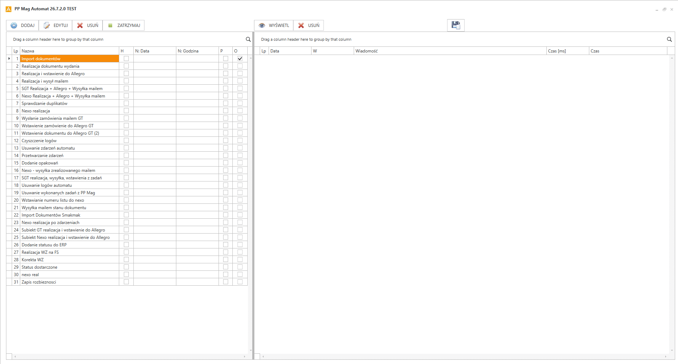Viewport: 678px width, 364px height.
Task: Click the Wiadomość column header
Action: [x=450, y=51]
